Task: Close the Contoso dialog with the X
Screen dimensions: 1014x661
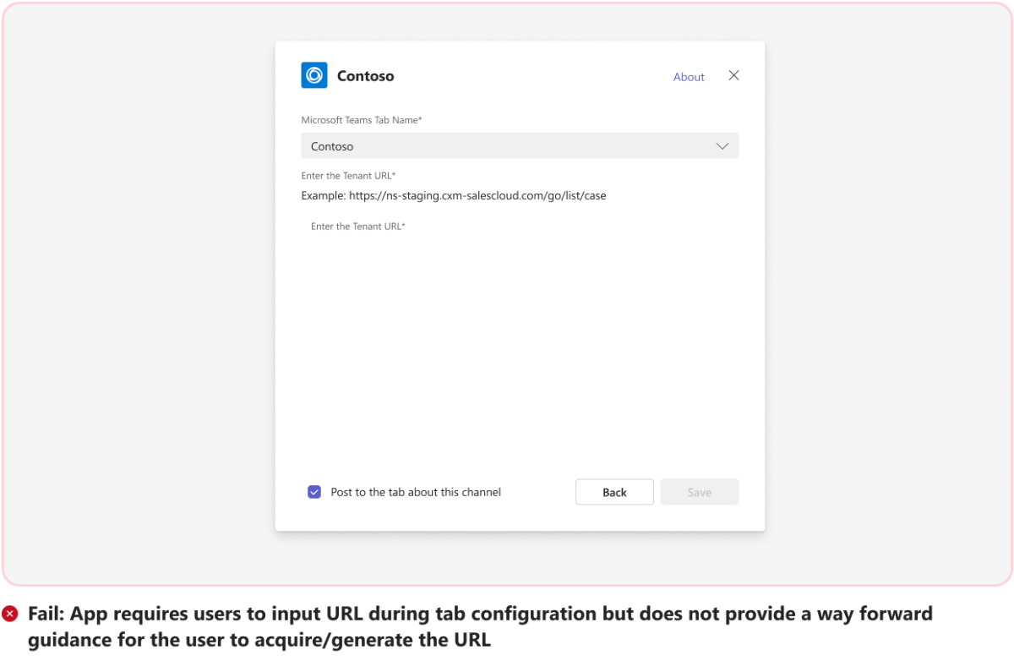Action: point(733,75)
